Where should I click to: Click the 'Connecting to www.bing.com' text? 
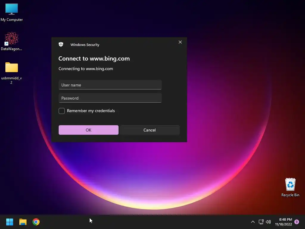point(86,69)
